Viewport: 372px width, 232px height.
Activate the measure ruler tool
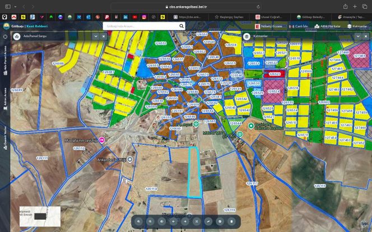(x=208, y=221)
